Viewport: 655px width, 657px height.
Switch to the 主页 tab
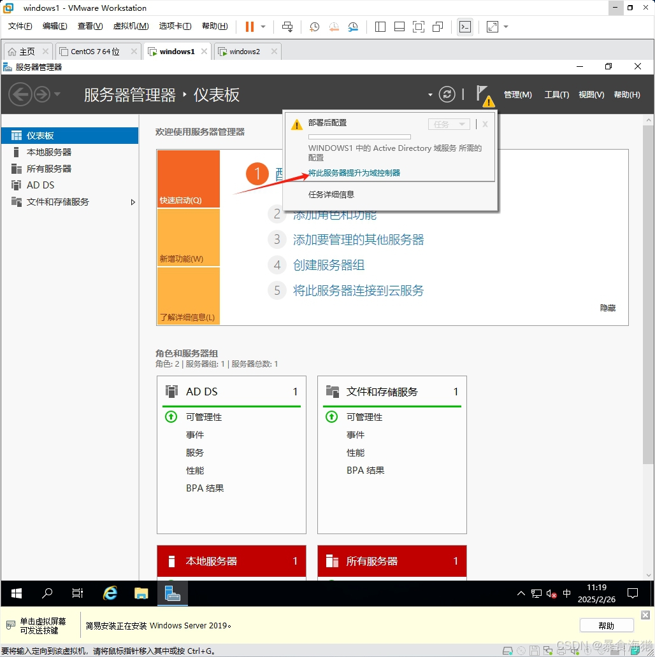pos(27,52)
